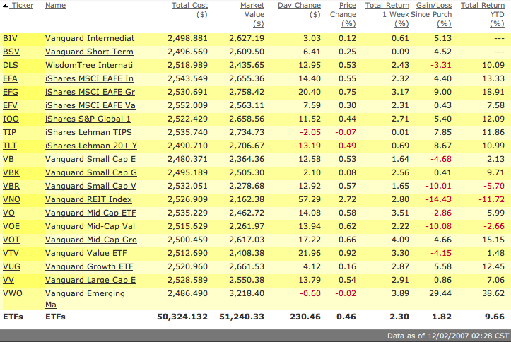Open the VV ticker link

tap(8, 280)
